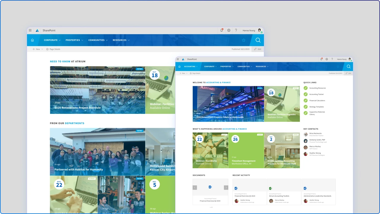Click the Word icon on Financial Overview Q3 2019
Image resolution: width=380 pixels, height=214 pixels.
point(236,188)
